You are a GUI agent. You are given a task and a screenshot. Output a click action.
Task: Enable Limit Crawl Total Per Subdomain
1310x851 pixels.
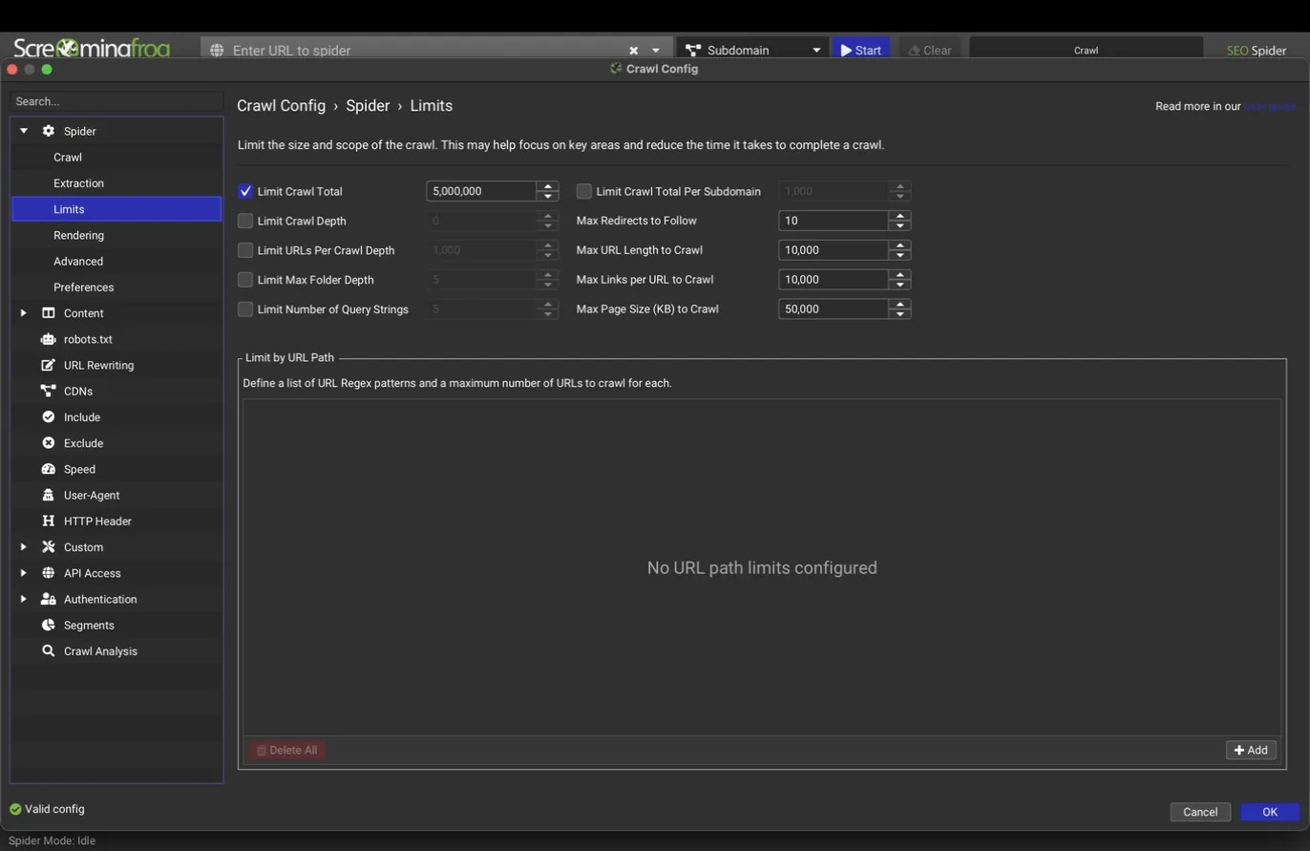coord(583,191)
